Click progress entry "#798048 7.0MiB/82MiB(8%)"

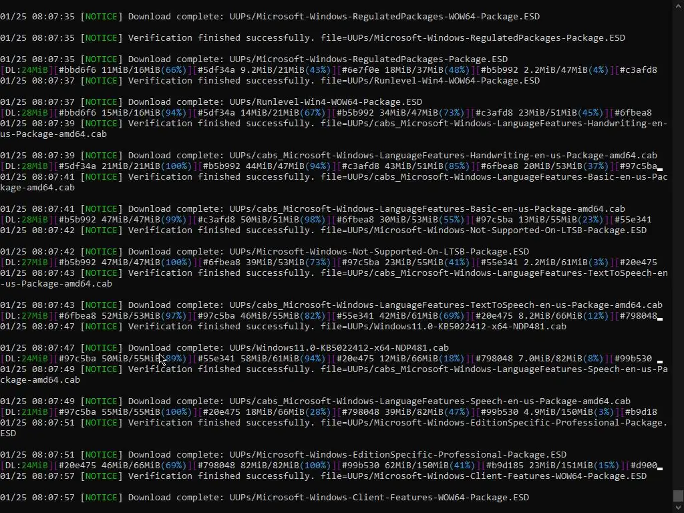pos(540,359)
